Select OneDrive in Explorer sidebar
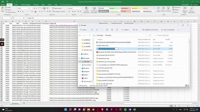The width and height of the screenshot is (200, 112). pos(86,54)
